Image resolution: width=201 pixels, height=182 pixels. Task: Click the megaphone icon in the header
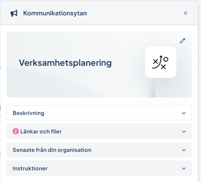coord(14,13)
